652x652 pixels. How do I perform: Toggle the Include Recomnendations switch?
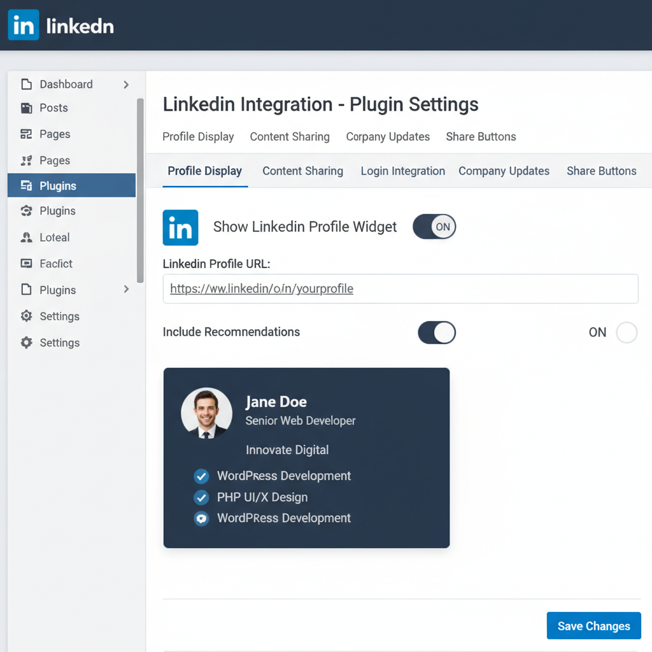(x=437, y=332)
